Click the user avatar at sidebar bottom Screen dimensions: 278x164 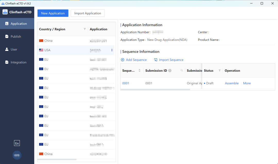[17, 155]
